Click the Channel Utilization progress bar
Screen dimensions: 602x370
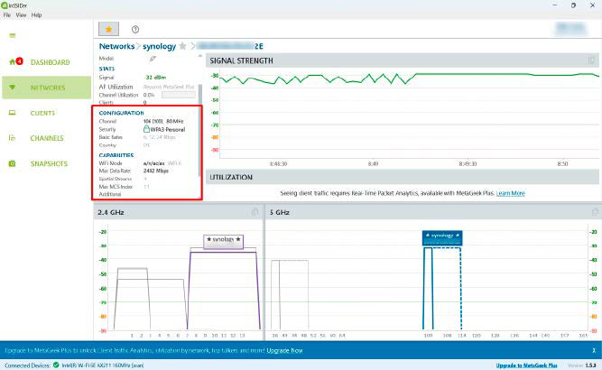tap(179, 95)
